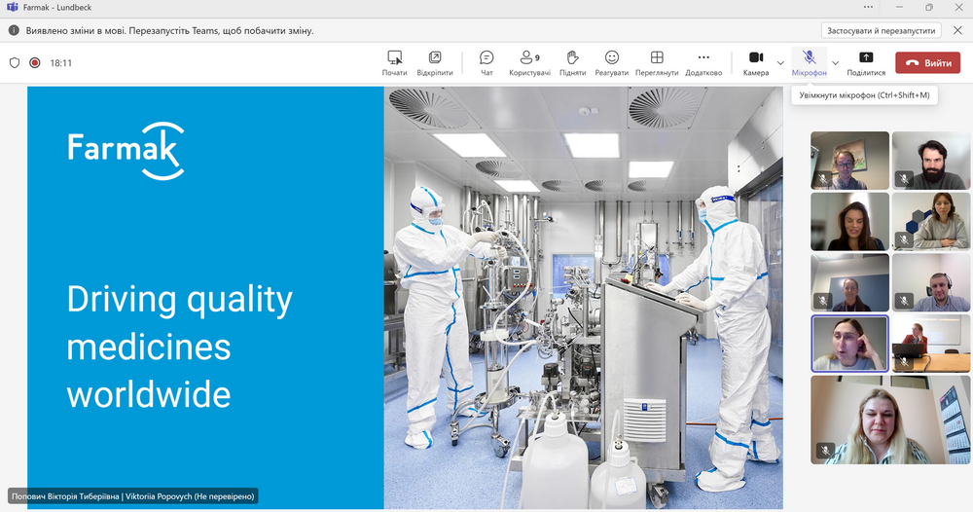Click Застосувати й перезапустити button
973x512 pixels.
[x=882, y=30]
